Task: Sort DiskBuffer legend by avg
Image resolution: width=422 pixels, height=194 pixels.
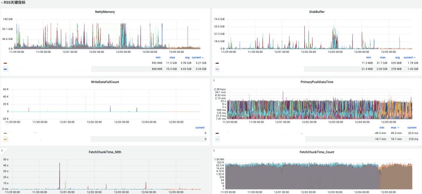Action: tap(397, 57)
